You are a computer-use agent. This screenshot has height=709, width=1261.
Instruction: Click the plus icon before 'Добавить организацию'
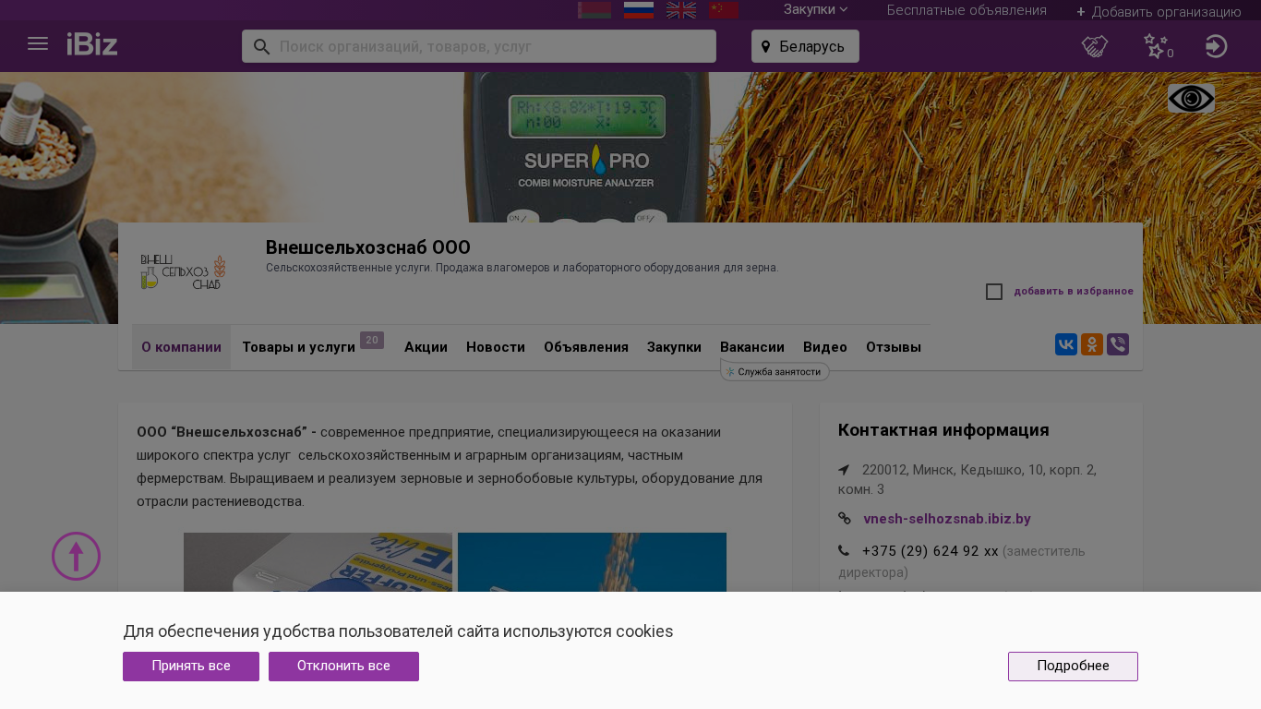coord(1081,12)
